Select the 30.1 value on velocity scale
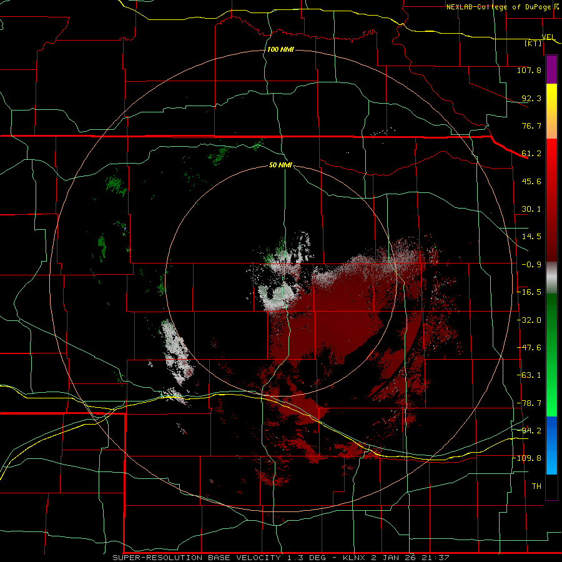This screenshot has width=562, height=562. click(x=531, y=209)
